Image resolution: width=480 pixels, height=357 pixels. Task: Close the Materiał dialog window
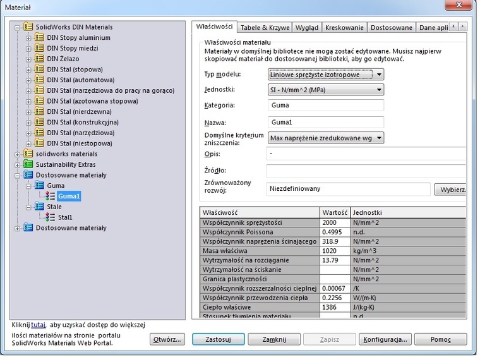coord(459,4)
